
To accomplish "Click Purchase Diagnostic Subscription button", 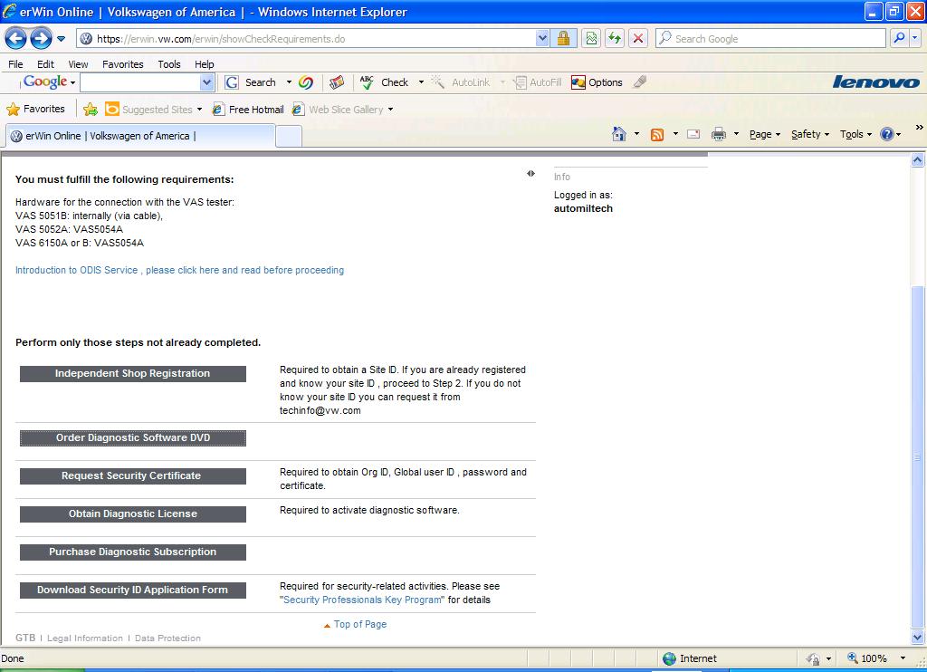I will click(x=133, y=552).
